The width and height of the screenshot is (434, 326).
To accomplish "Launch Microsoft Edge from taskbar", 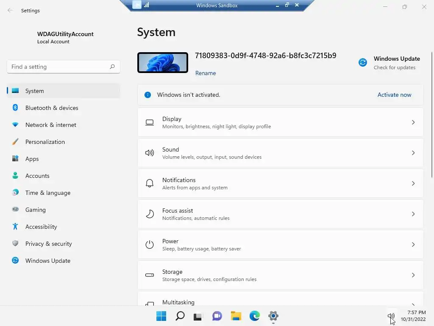I will click(x=254, y=316).
